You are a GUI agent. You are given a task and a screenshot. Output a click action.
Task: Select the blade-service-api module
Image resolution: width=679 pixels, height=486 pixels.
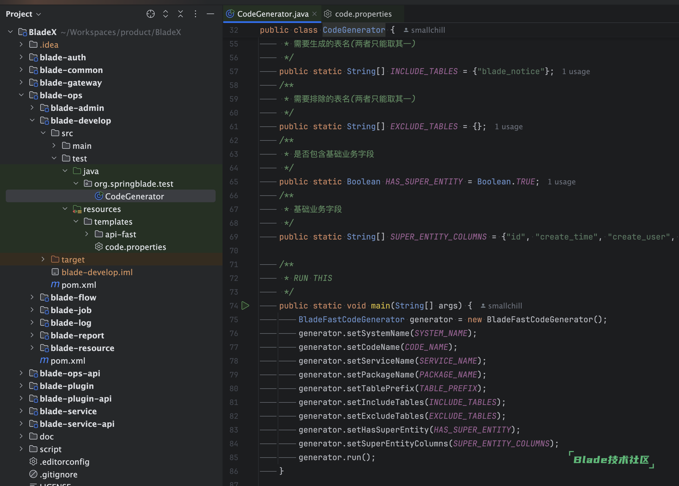pyautogui.click(x=72, y=424)
